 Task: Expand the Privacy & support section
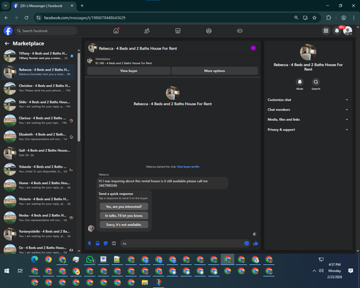(308, 130)
